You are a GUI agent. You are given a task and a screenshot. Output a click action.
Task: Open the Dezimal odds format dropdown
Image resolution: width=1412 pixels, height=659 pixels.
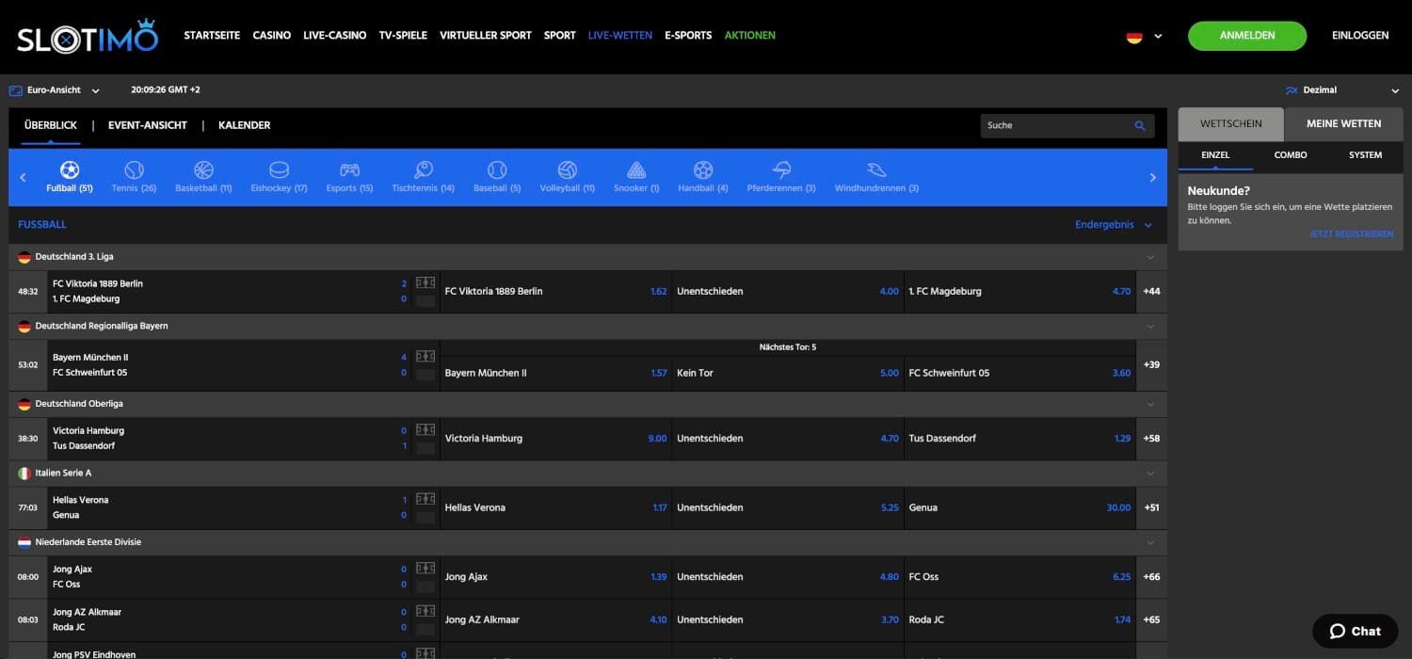pyautogui.click(x=1341, y=90)
